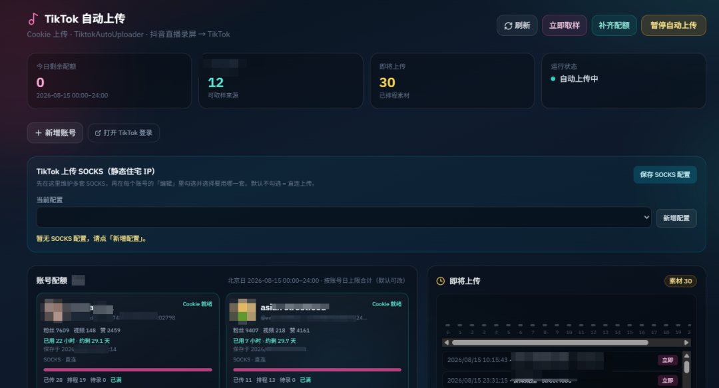Click Cookie 就绪 on the first account card
719x388 pixels.
pyautogui.click(x=197, y=304)
